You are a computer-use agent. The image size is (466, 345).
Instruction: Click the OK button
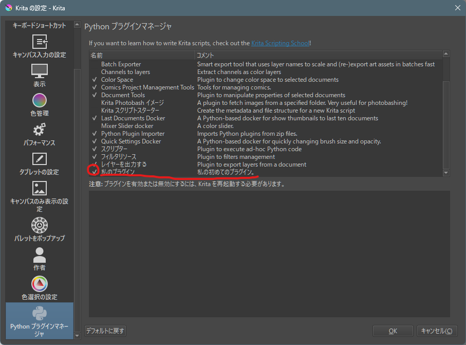point(393,331)
